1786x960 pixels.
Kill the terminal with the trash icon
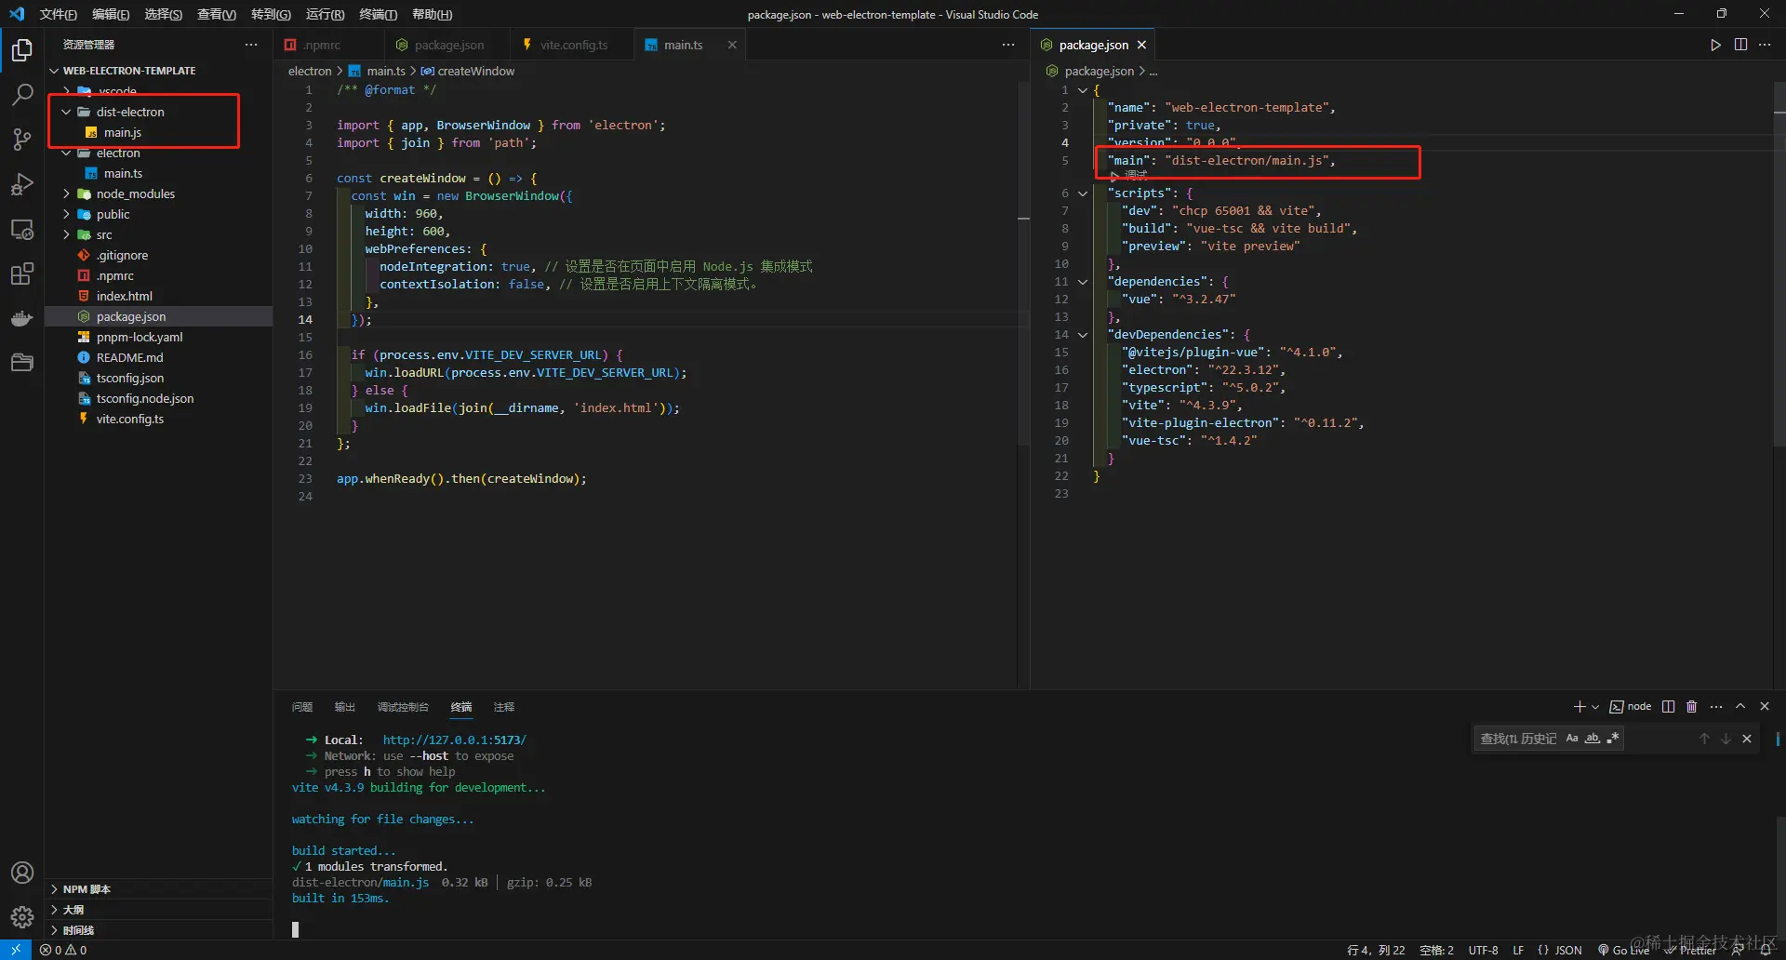coord(1692,707)
